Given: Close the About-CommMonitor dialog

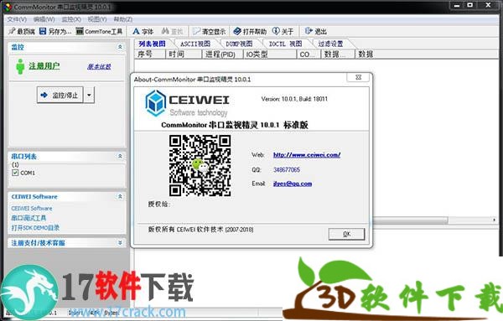Looking at the screenshot, I should (x=358, y=77).
